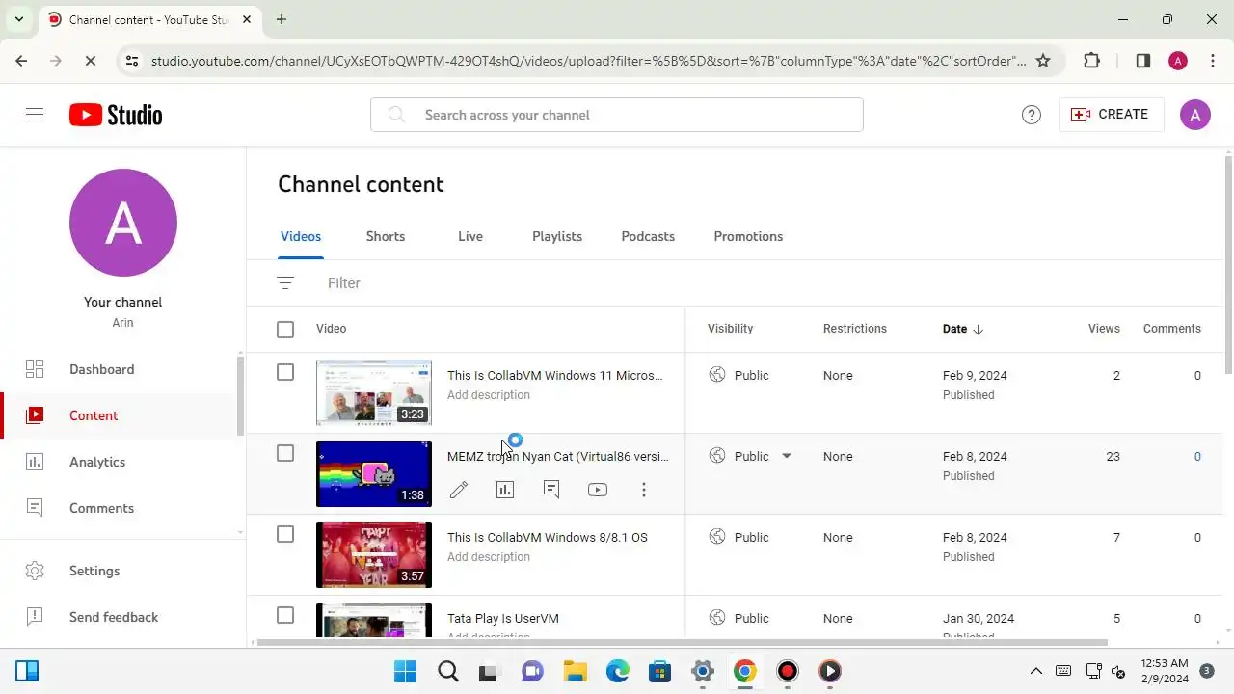Open Microsoft Store taskbar icon
1234x694 pixels.
pos(660,671)
